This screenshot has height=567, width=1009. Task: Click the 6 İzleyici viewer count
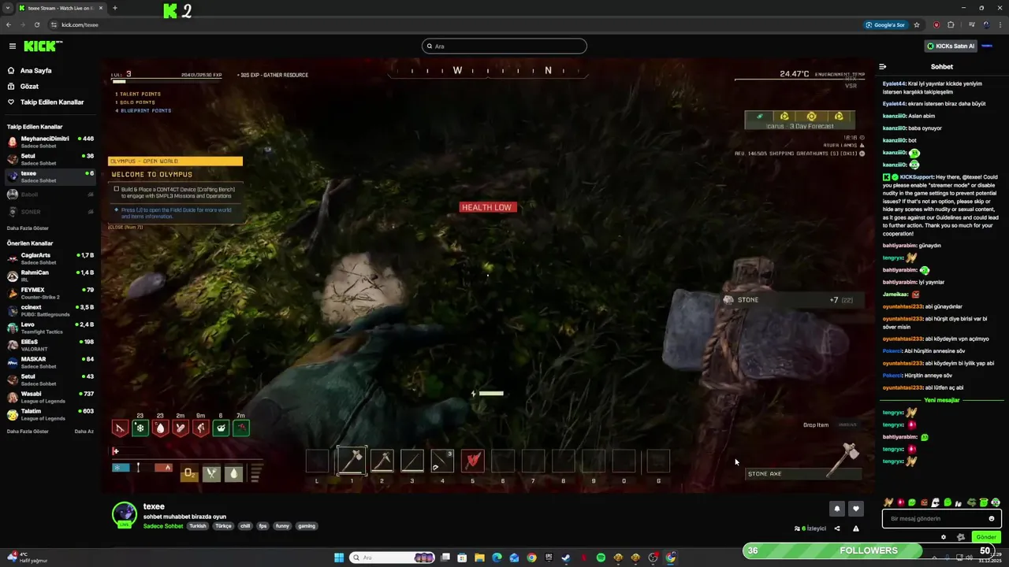(810, 528)
